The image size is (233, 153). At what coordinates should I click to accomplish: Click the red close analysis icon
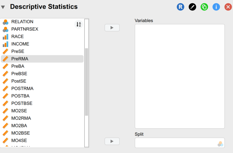tap(228, 7)
